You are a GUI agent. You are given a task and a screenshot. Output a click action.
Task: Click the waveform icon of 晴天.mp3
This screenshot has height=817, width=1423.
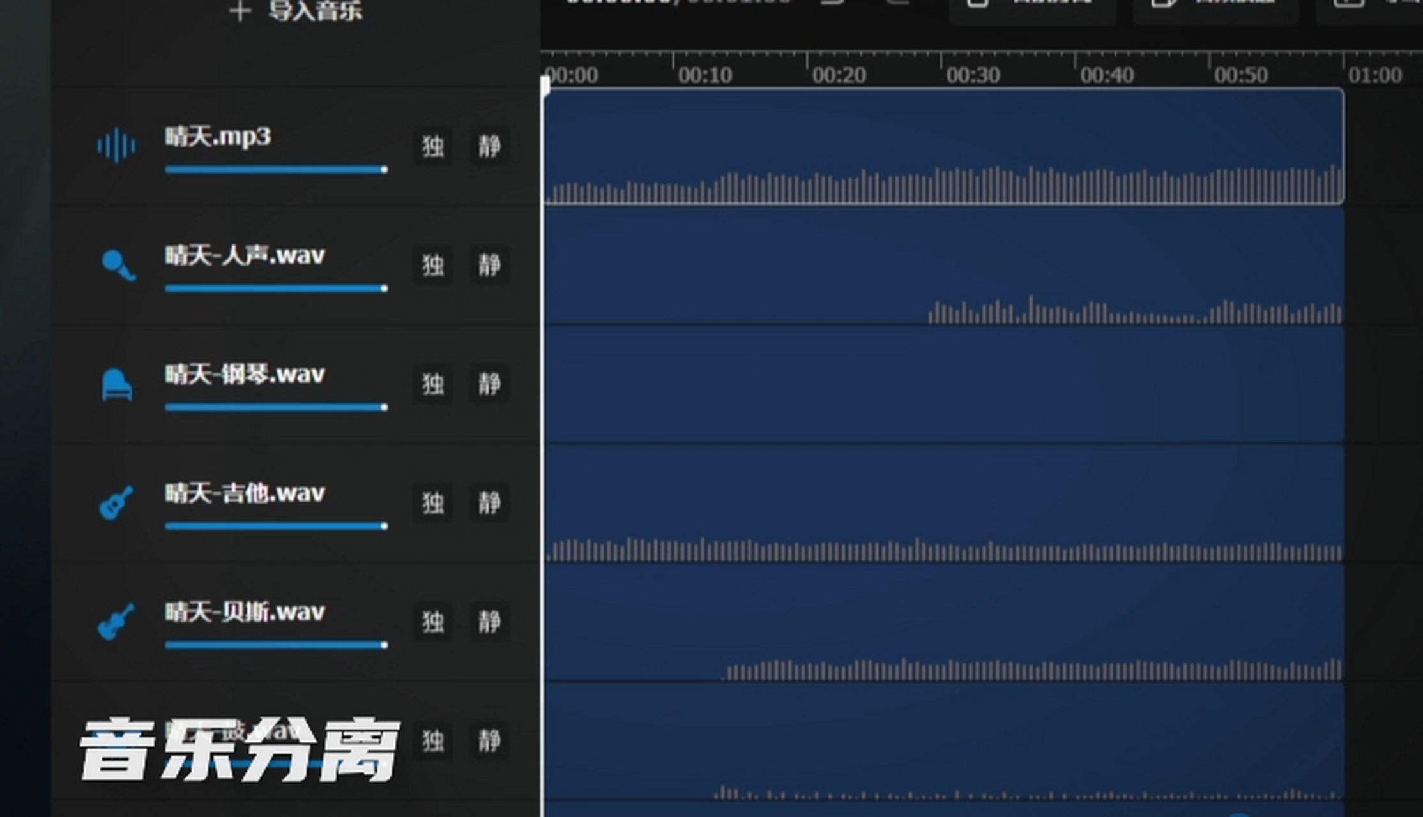[x=116, y=146]
